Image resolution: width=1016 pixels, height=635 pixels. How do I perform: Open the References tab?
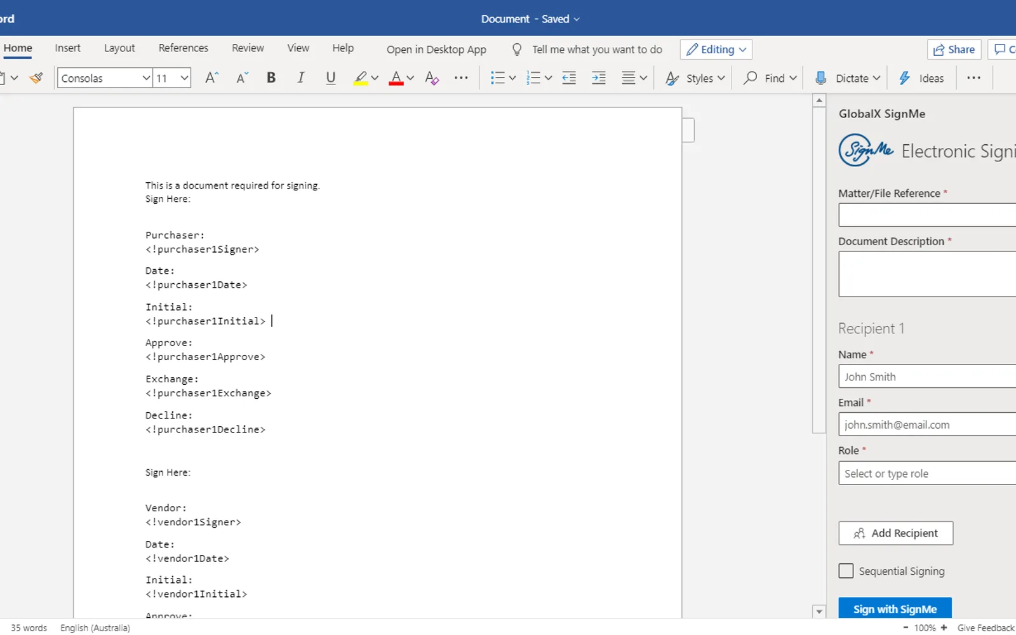pos(184,48)
